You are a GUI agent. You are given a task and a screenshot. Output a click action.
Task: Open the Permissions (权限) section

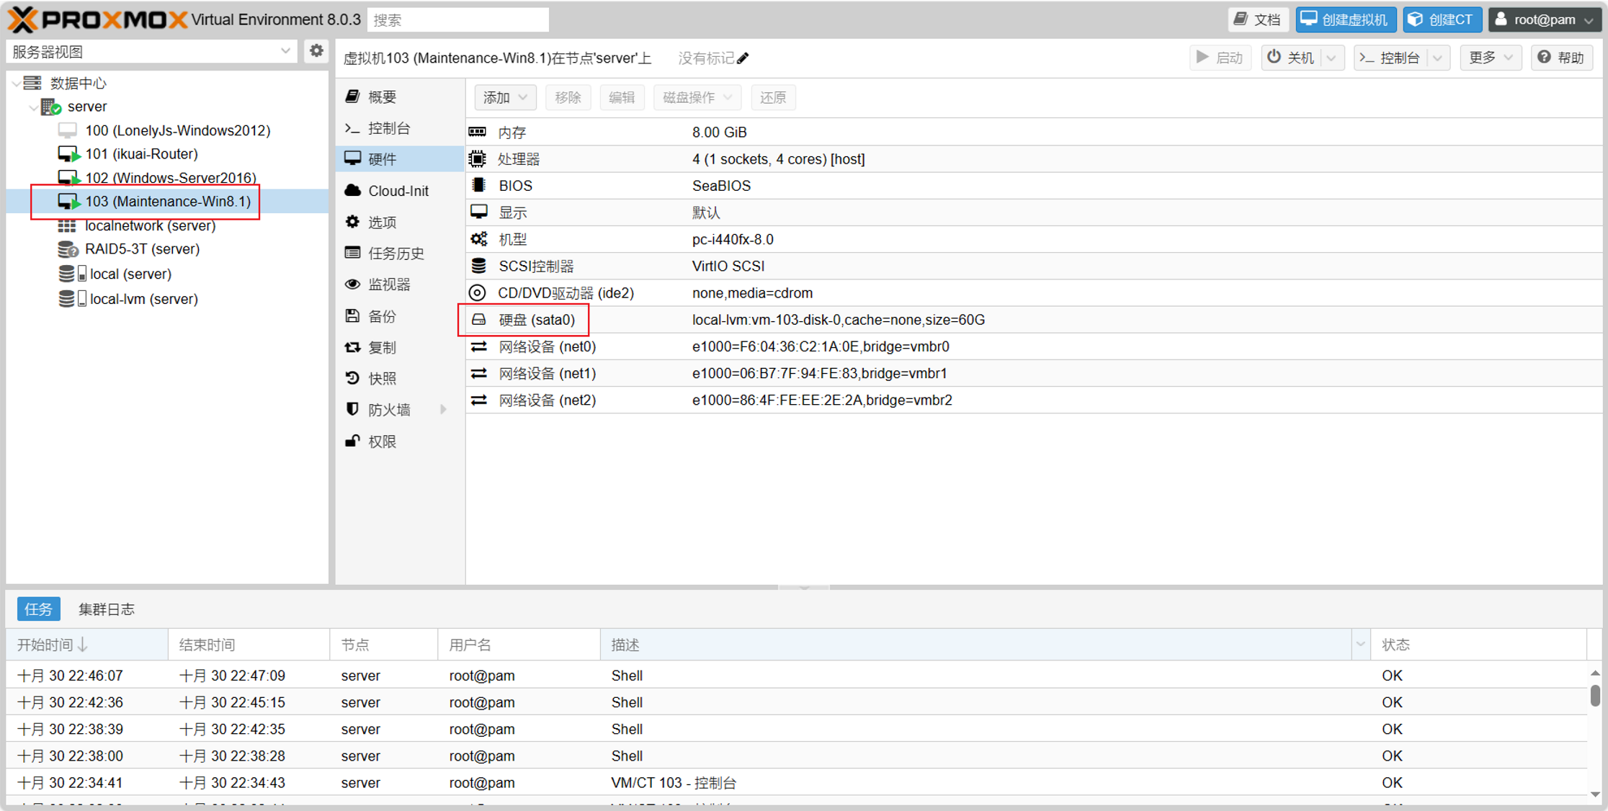[x=382, y=442]
